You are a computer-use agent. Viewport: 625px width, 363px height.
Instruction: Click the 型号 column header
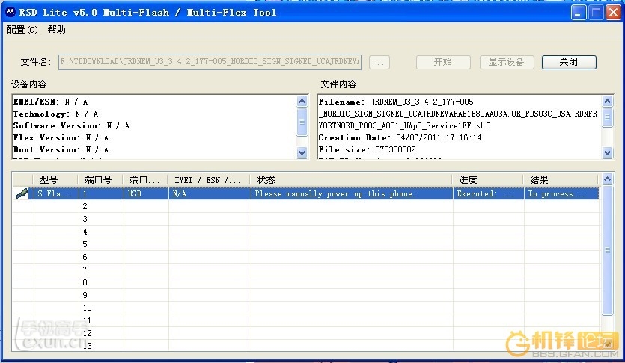pos(55,180)
